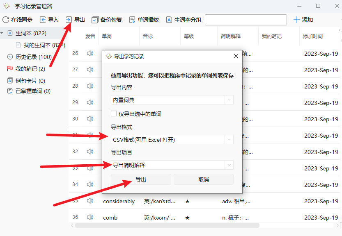The width and height of the screenshot is (342, 236).
Task: Click the export (导出) toolbar icon
Action: (x=69, y=20)
